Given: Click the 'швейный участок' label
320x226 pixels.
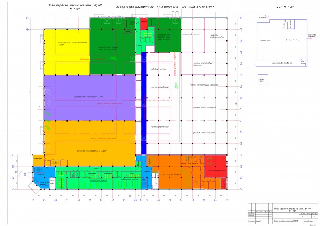Looking at the screenshot, I should [x=158, y=69].
